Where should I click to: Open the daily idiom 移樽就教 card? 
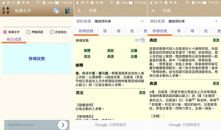point(37,58)
